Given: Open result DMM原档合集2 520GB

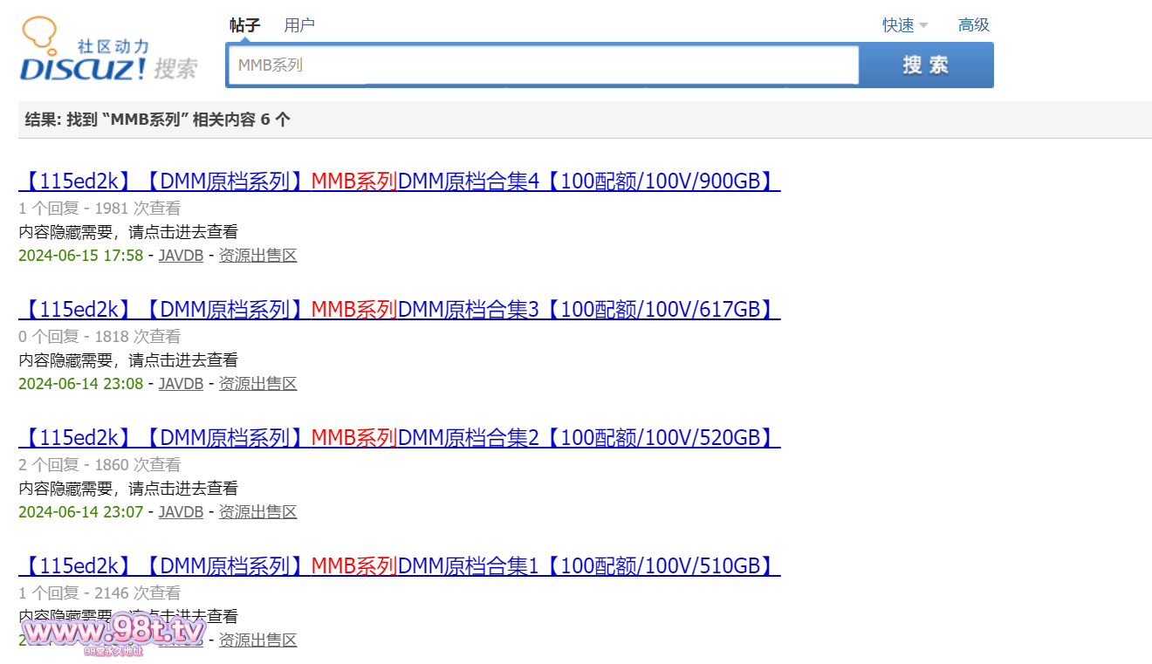Looking at the screenshot, I should (x=399, y=438).
